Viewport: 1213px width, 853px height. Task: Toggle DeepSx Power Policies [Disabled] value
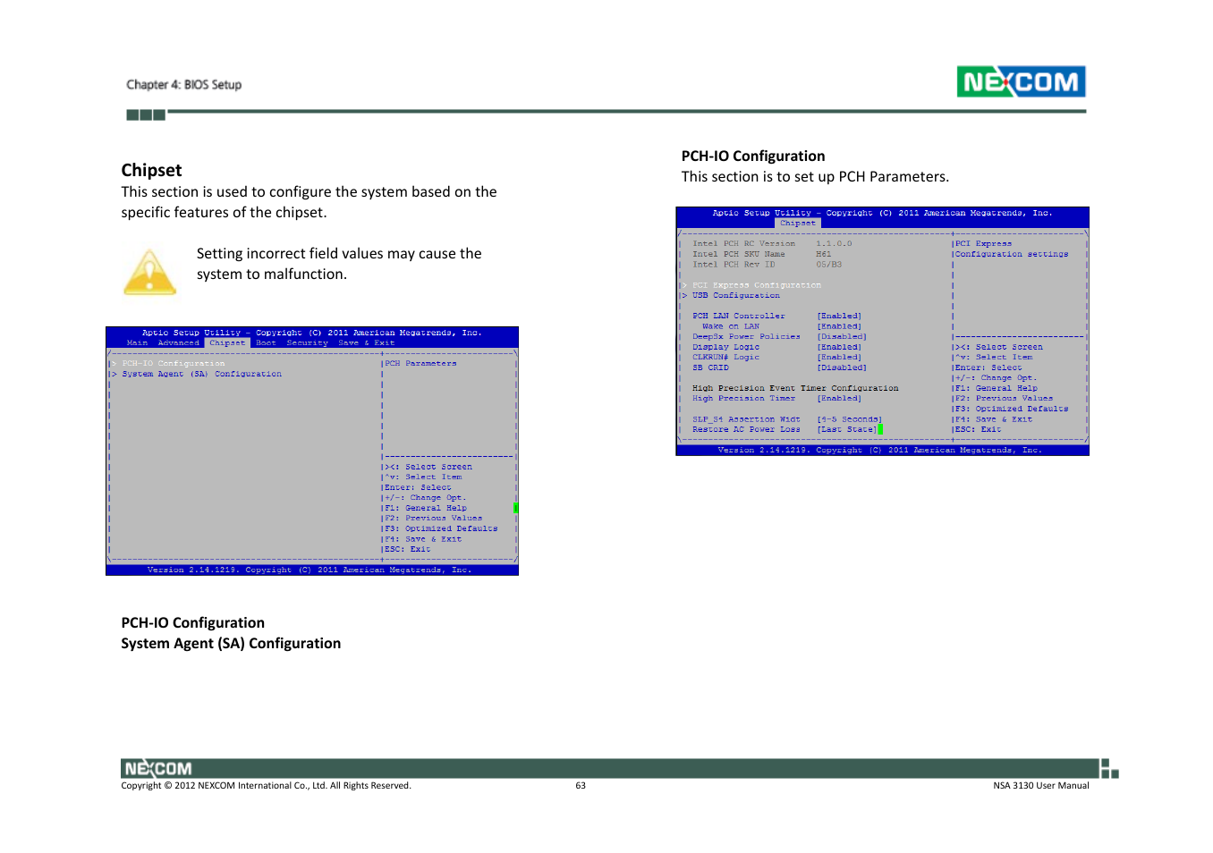pyautogui.click(x=842, y=337)
